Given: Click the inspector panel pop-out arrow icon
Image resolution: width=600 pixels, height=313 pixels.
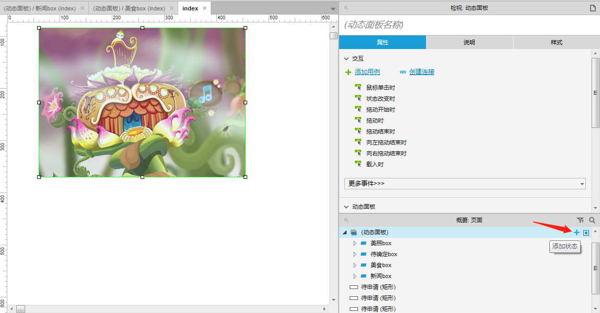Looking at the screenshot, I should tap(347, 8).
